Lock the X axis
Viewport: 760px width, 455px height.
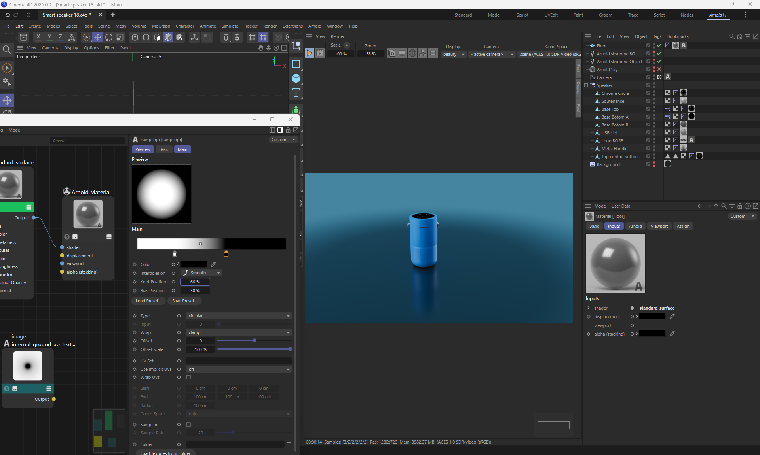(x=38, y=37)
